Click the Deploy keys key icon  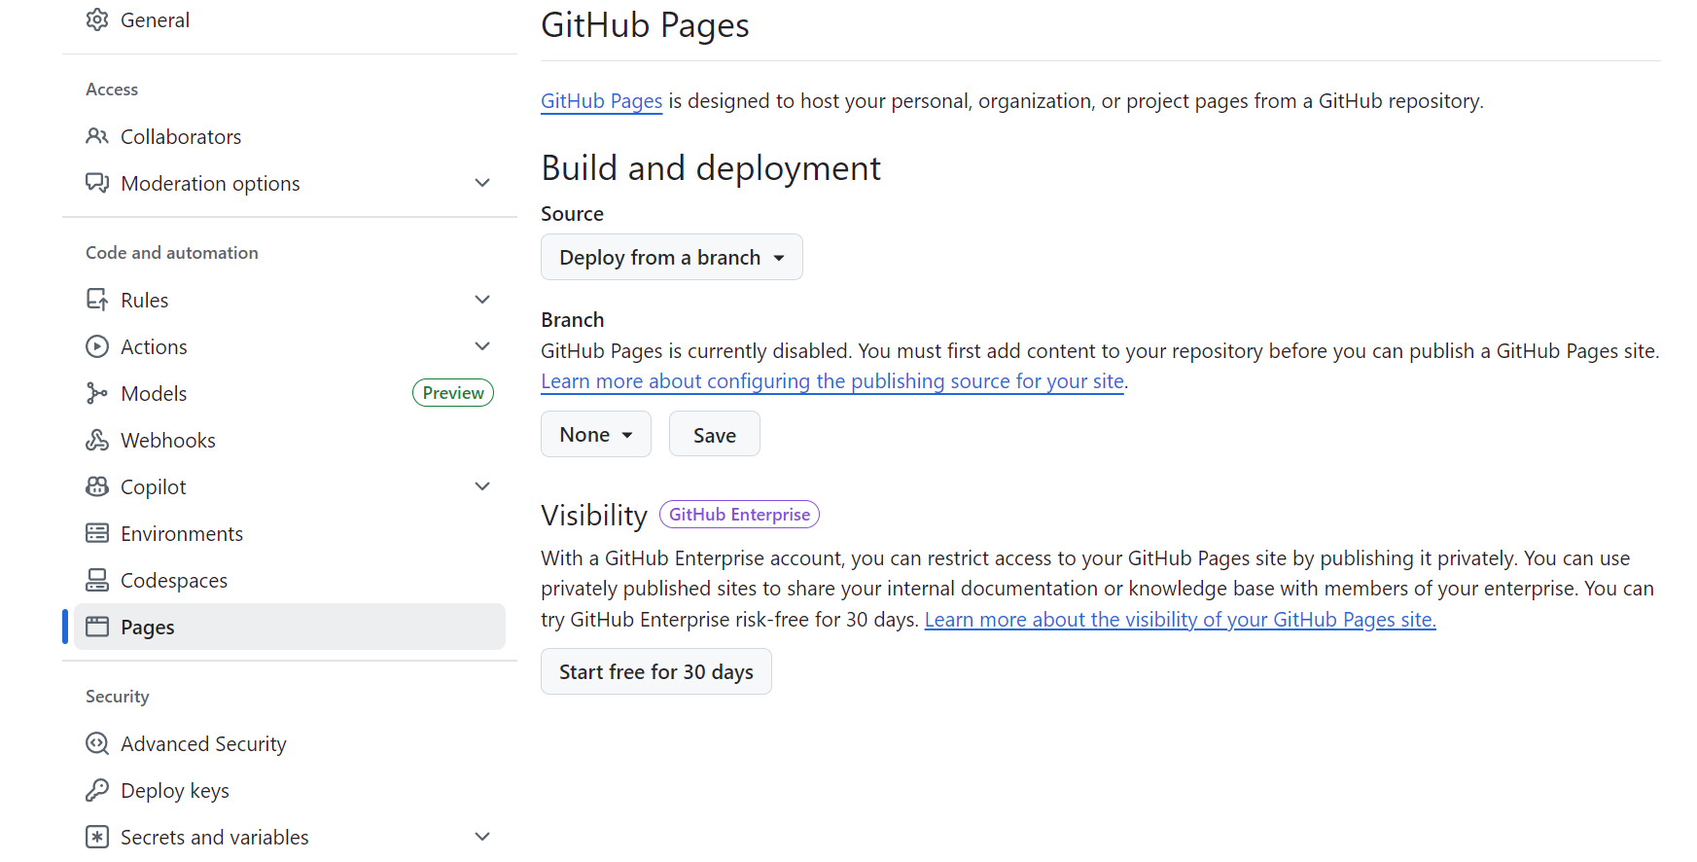[x=97, y=790]
